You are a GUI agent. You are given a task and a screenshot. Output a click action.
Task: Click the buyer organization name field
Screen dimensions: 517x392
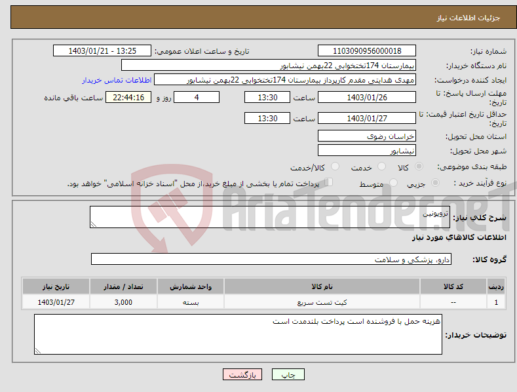click(x=269, y=66)
